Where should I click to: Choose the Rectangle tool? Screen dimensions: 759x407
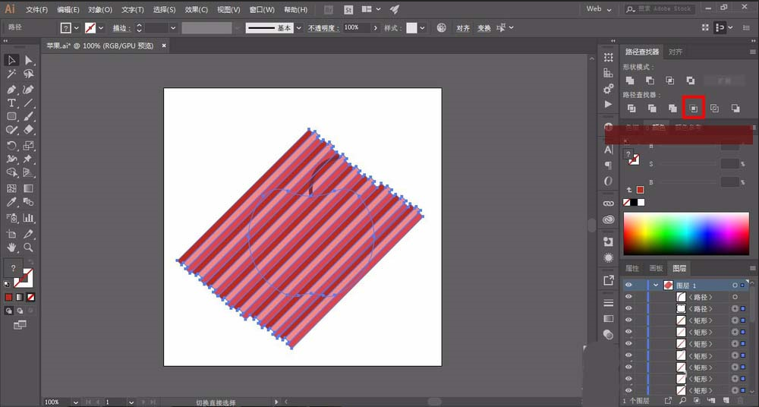click(x=11, y=117)
